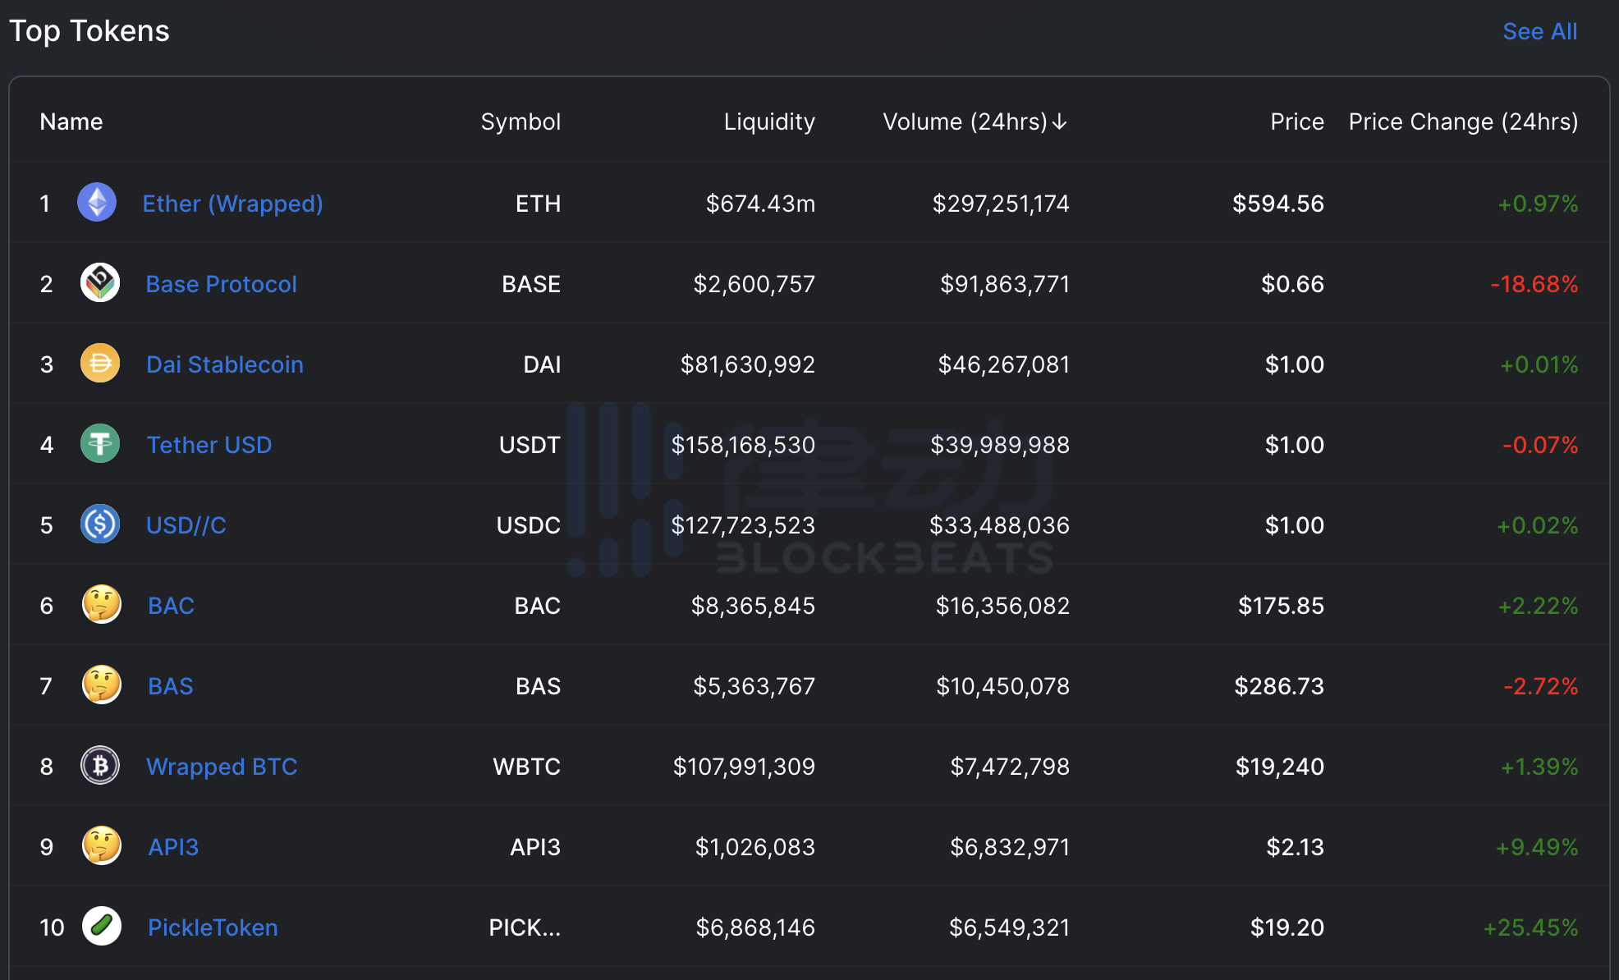
Task: Click the Ether (Wrapped) diamond token icon
Action: [97, 202]
